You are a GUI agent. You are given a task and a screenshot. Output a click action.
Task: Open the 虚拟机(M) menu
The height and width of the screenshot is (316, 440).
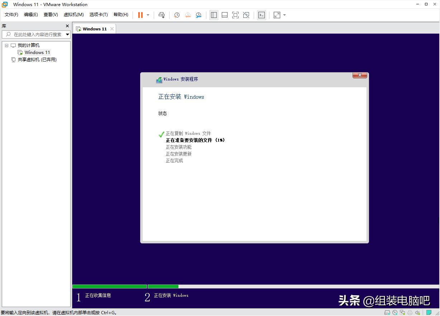(73, 15)
